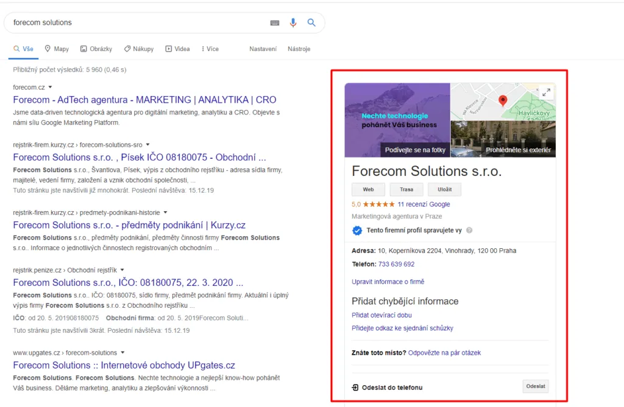Click the on-screen keyboard icon in search bar

click(275, 23)
